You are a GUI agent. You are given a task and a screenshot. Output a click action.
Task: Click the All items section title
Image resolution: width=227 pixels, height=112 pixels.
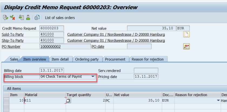pyautogui.click(x=14, y=89)
